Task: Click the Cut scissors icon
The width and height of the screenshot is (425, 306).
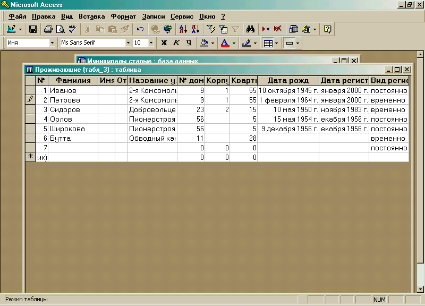Action: coord(88,29)
